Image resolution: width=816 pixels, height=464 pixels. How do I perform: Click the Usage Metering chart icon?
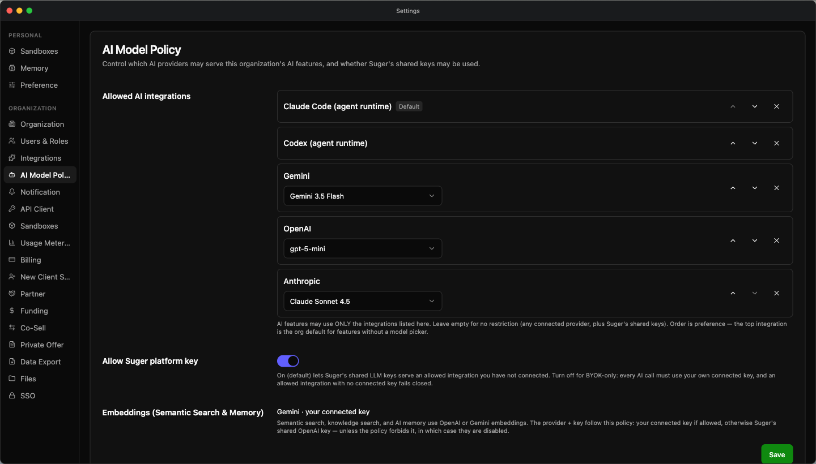point(12,243)
